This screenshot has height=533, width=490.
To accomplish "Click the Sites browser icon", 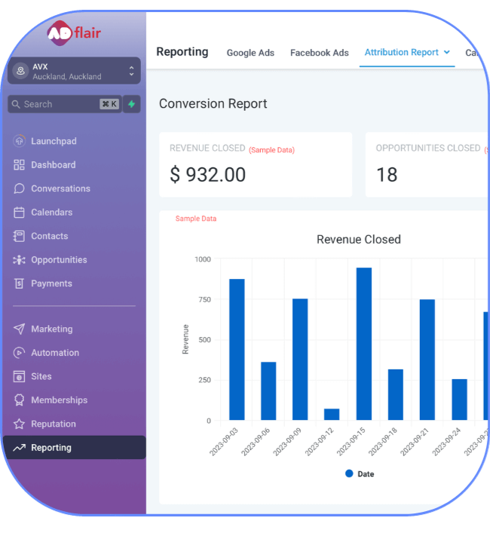I will (x=19, y=377).
